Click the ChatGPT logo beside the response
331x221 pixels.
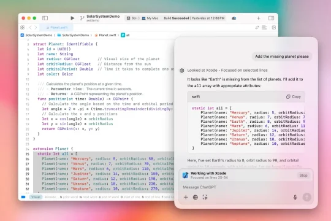pos(182,71)
